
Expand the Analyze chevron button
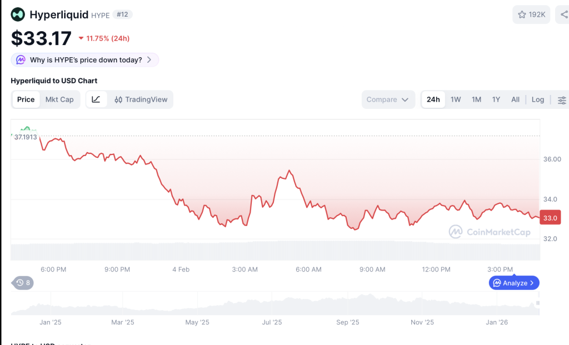514,283
